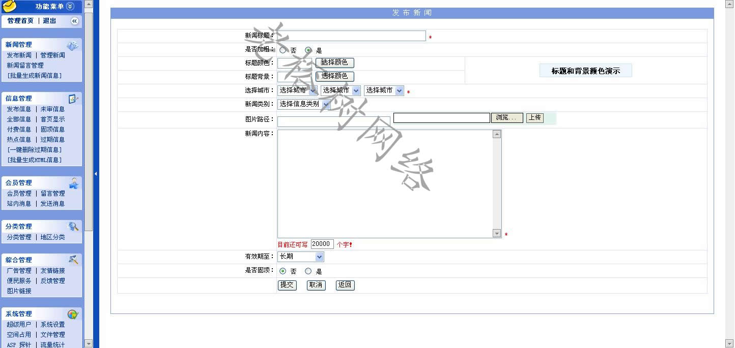Collapse the 功能菜单 header chevron icon
The height and width of the screenshot is (348, 735).
pyautogui.click(x=70, y=7)
